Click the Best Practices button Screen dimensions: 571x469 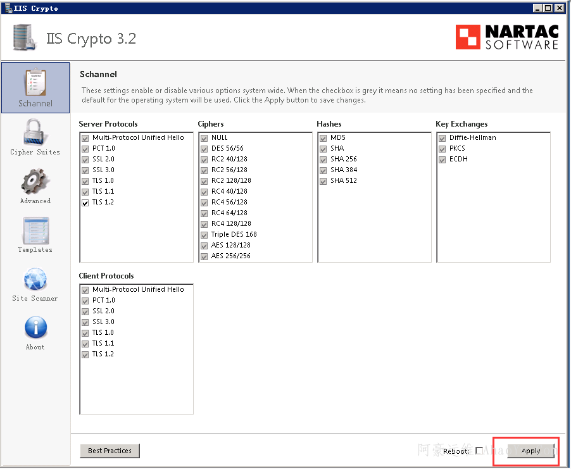point(110,451)
